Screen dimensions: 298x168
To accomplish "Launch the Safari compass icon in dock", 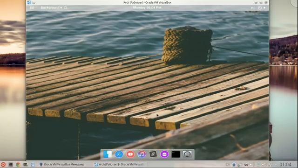I will (x=119, y=154).
